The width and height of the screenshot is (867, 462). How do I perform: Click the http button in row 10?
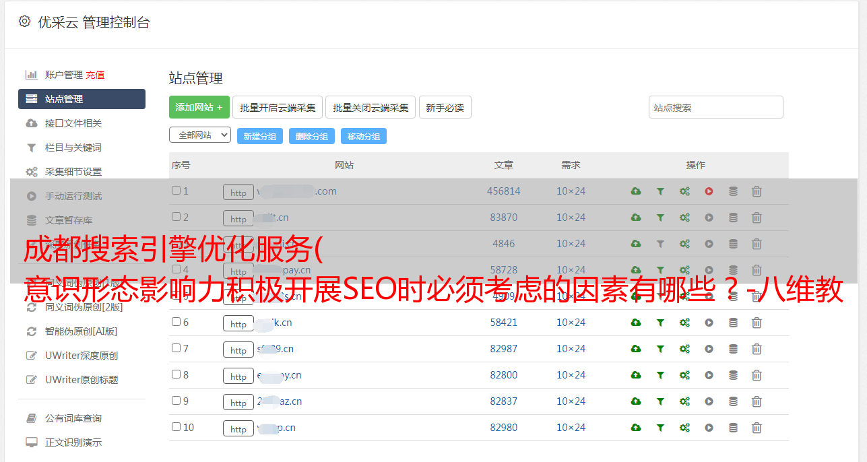[x=238, y=429]
